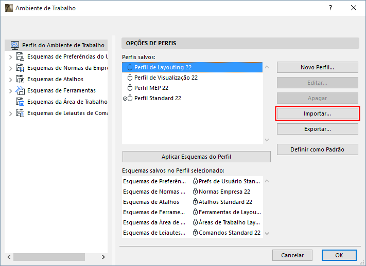Click the Esquemas de Normas da Empresa icon
Image resolution: width=366 pixels, height=266 pixels.
point(20,68)
